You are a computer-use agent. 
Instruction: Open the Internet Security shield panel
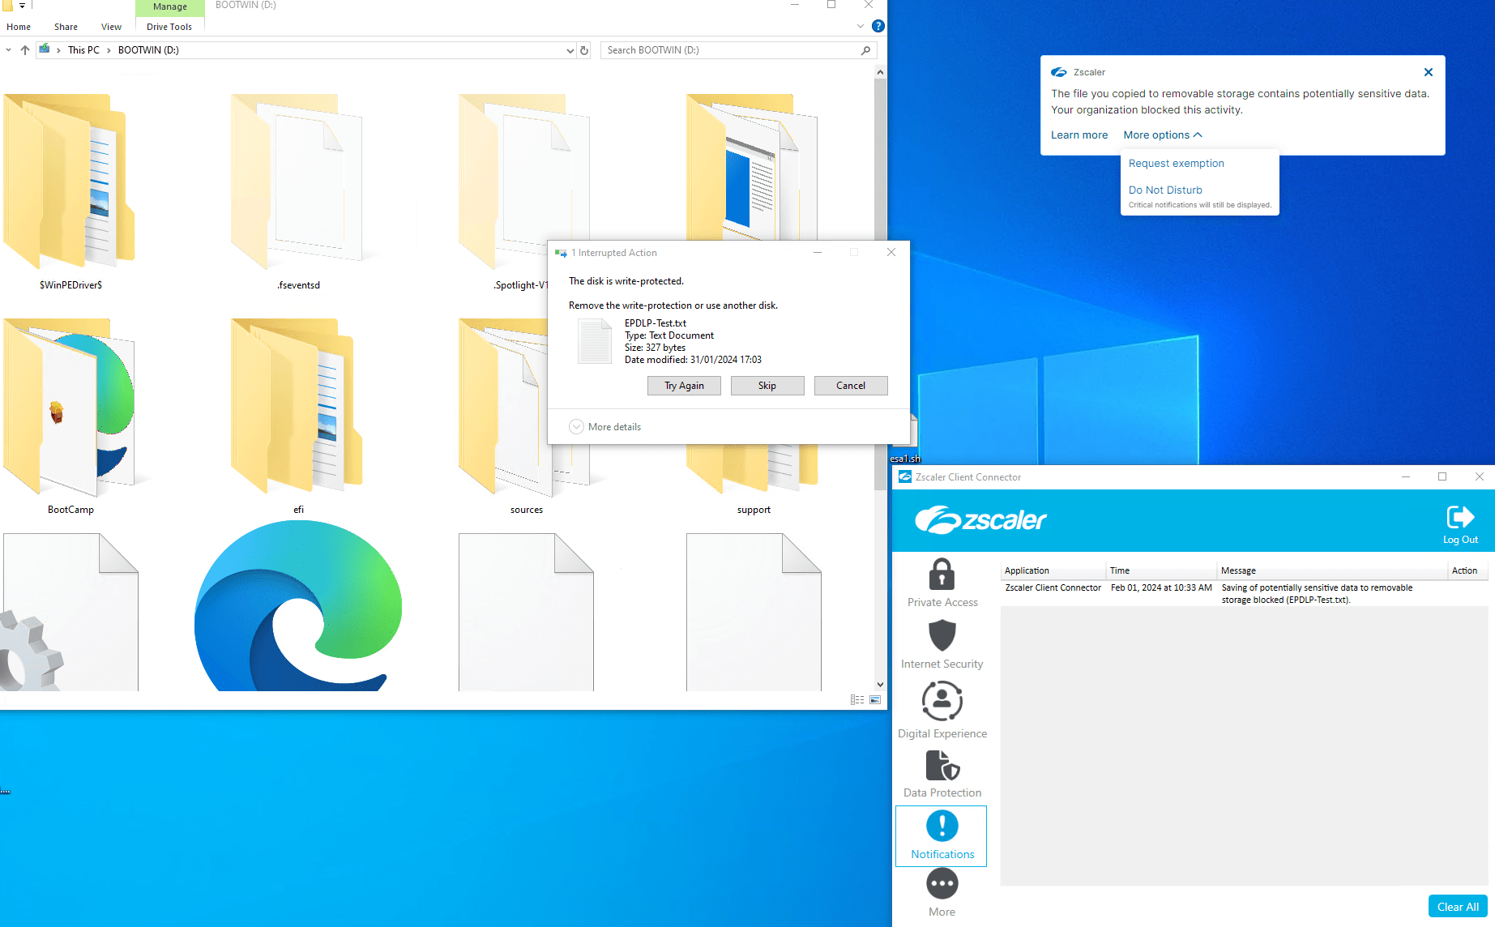pos(942,645)
